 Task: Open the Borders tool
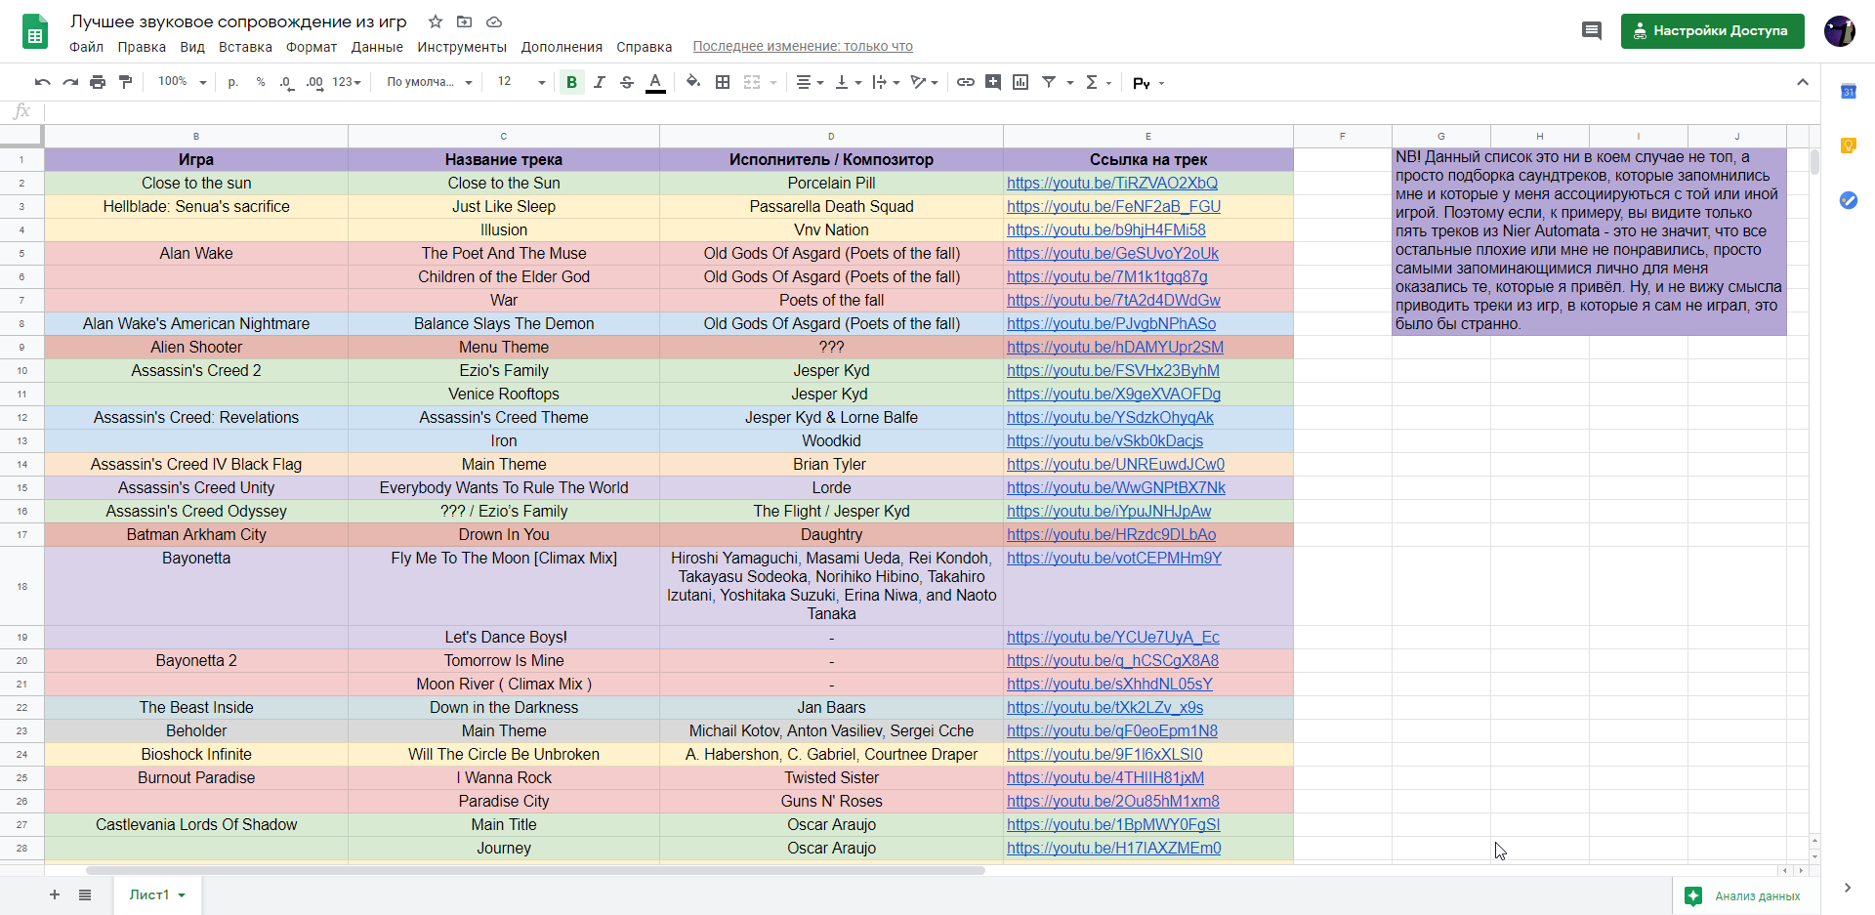tap(723, 82)
